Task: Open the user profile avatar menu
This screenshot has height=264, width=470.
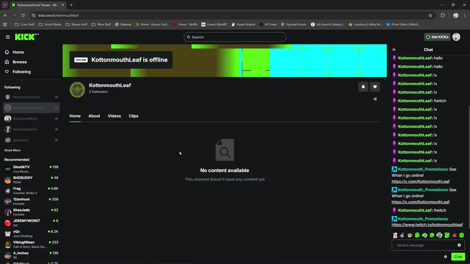Action: [x=456, y=37]
